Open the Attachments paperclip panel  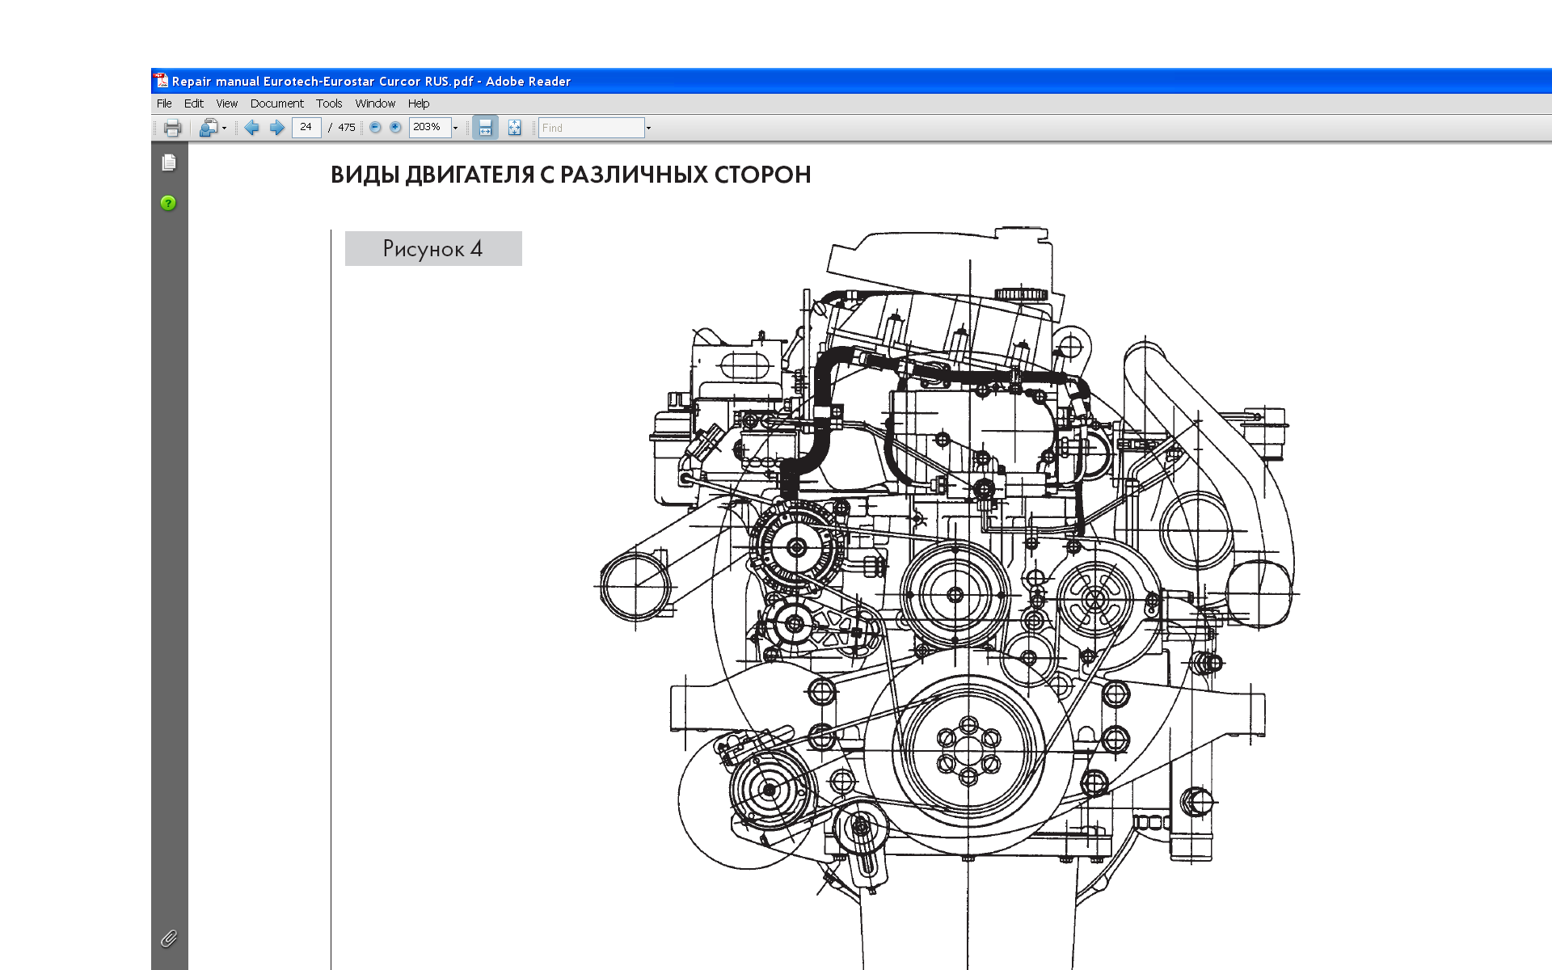pos(169,938)
